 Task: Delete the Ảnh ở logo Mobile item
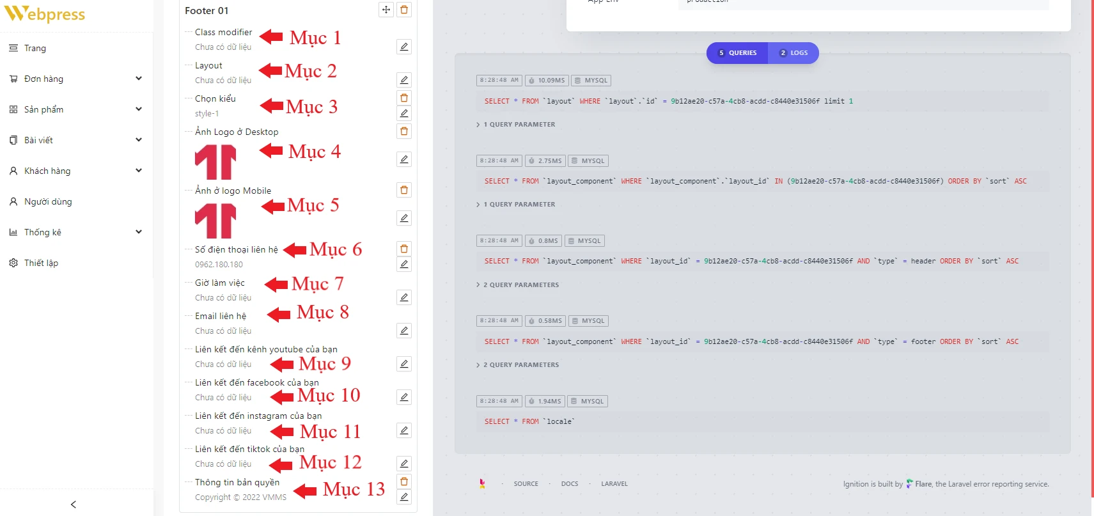[404, 190]
